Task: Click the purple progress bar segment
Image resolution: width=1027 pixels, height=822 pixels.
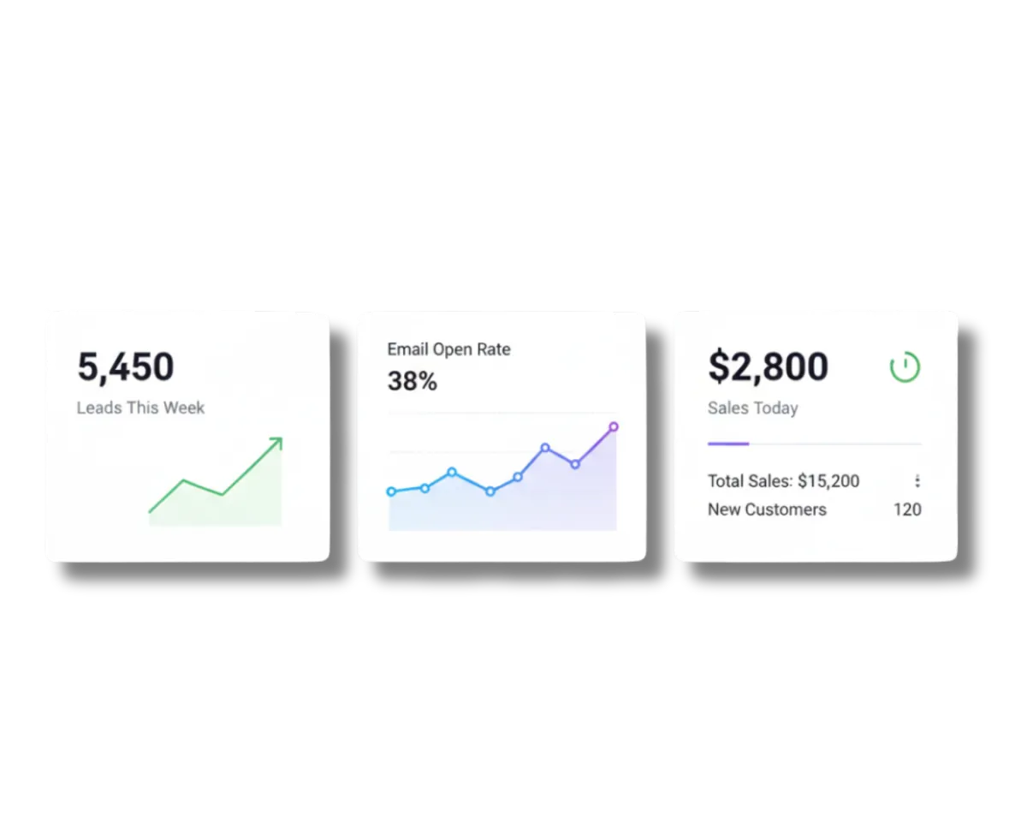Action: click(728, 444)
